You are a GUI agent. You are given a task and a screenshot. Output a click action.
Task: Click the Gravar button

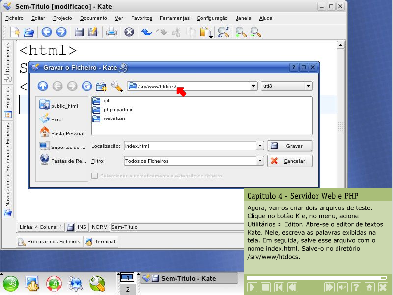[290, 146]
